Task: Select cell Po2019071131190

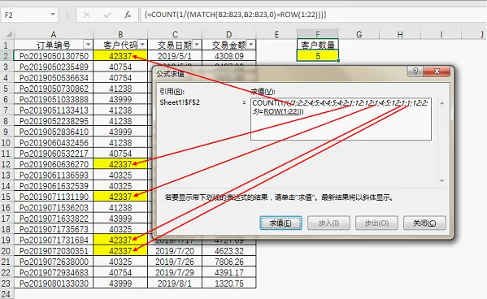Action: pos(54,197)
